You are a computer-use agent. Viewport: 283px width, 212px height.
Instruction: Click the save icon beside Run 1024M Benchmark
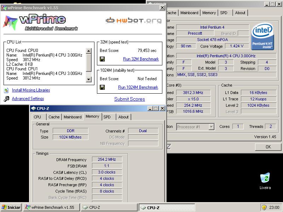click(102, 87)
